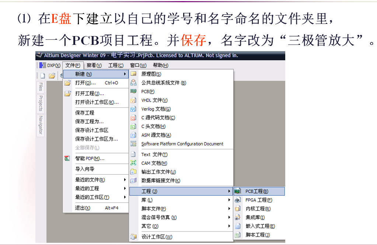The image size is (377, 245).
Task: Open the DXP(X) menu
Action: click(x=53, y=65)
